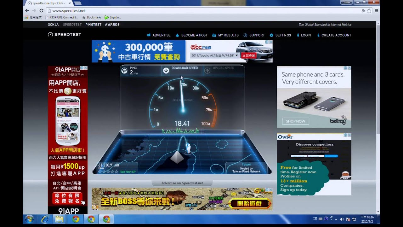Click the IP address 61.230.91.68

[109, 165]
